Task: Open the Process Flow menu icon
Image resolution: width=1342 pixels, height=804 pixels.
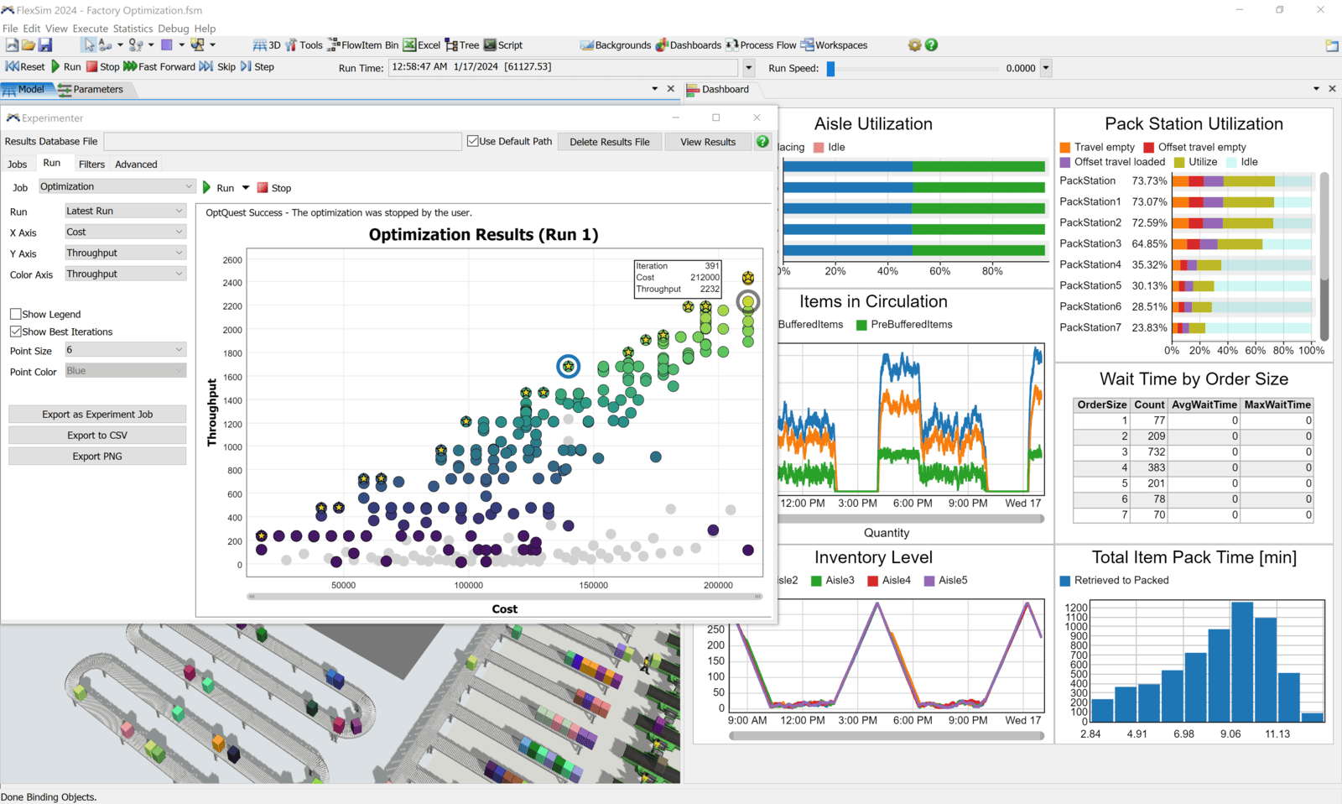Action: point(761,45)
